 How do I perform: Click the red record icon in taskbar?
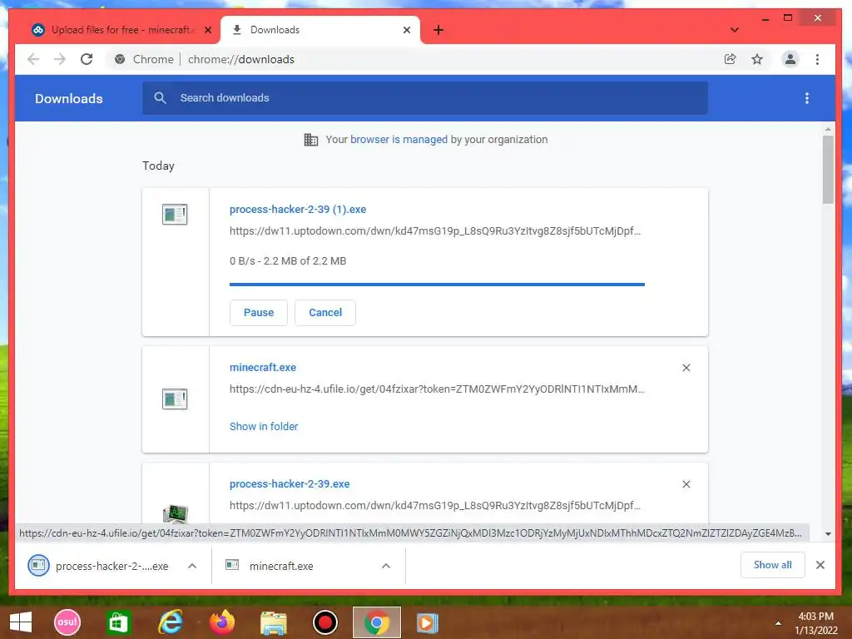(x=325, y=622)
